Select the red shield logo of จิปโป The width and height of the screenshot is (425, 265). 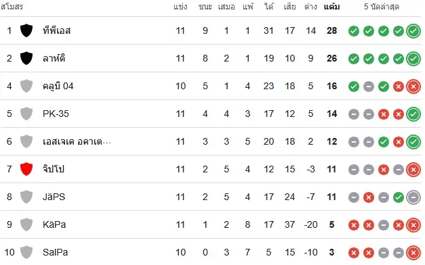[x=26, y=169]
